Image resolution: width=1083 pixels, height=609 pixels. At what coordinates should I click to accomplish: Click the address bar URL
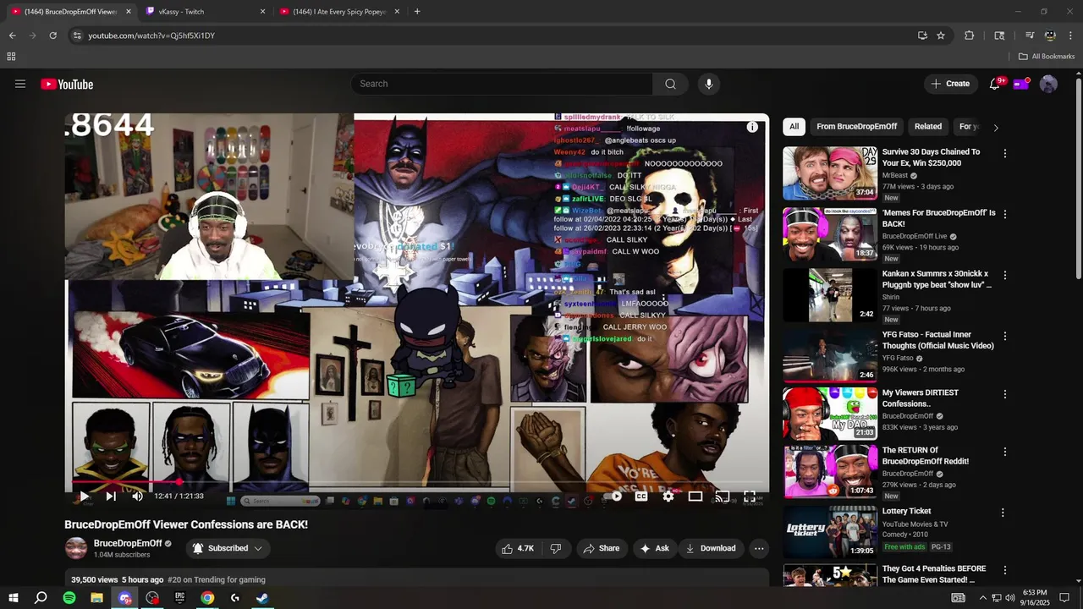click(x=151, y=36)
